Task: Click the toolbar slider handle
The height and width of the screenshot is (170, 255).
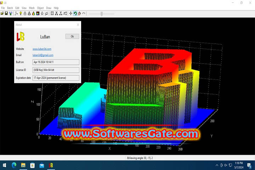Action: (102, 14)
